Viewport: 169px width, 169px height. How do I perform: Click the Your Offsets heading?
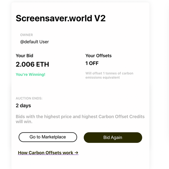(99, 56)
